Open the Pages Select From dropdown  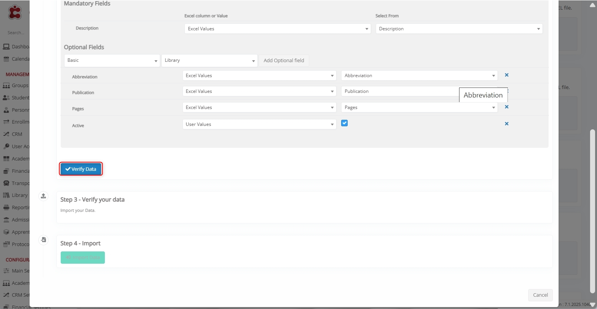point(419,108)
